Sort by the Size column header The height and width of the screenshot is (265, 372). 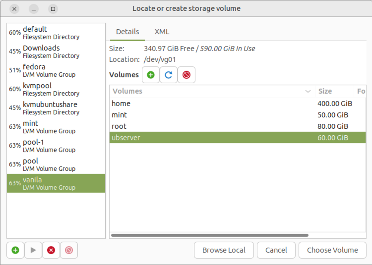334,91
